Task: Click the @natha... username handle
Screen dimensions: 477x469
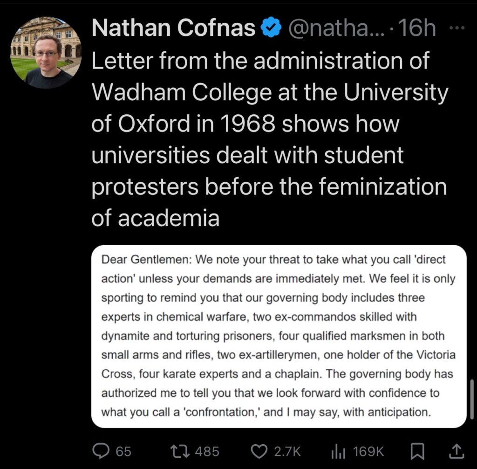Action: [335, 29]
